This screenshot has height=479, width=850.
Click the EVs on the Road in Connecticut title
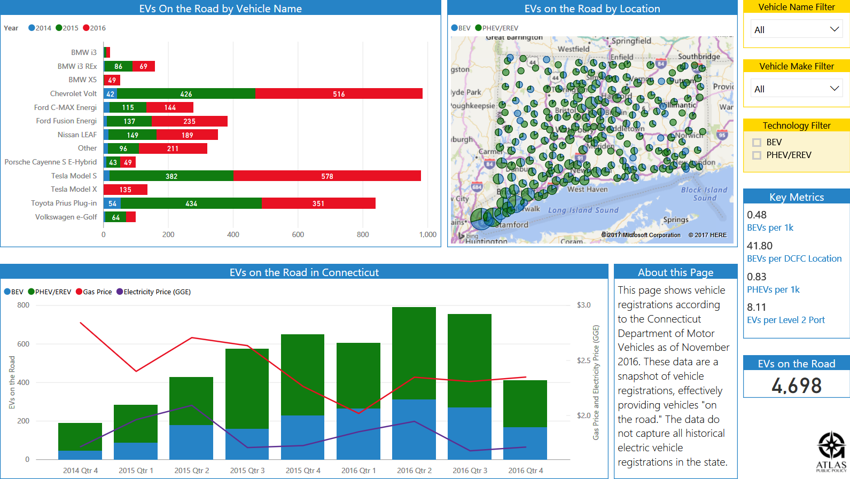coord(304,272)
